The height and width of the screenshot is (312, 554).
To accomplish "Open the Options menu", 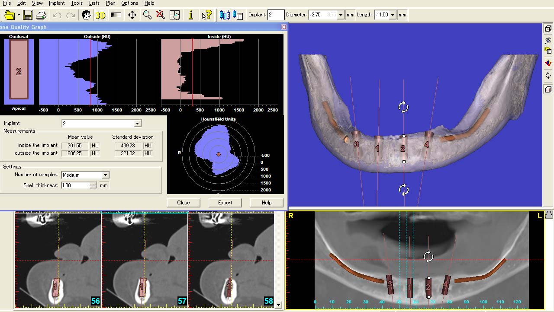I will pyautogui.click(x=129, y=3).
